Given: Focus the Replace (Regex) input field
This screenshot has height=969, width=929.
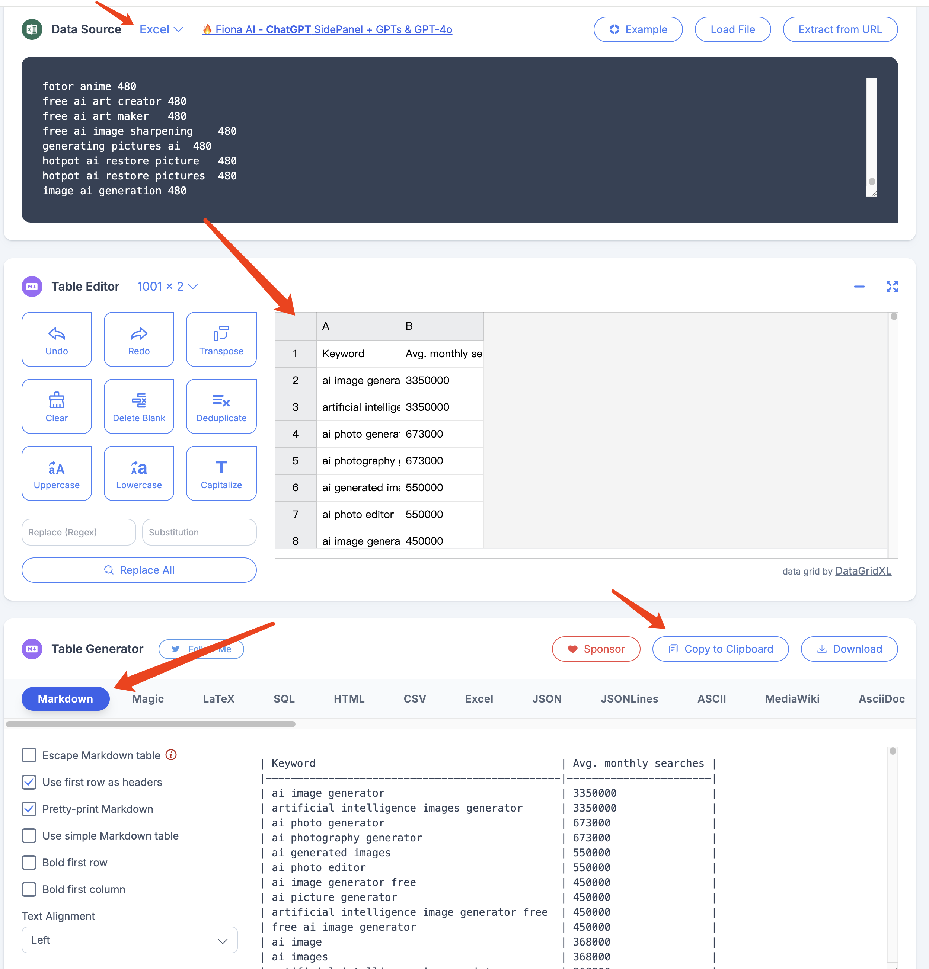Looking at the screenshot, I should point(79,532).
